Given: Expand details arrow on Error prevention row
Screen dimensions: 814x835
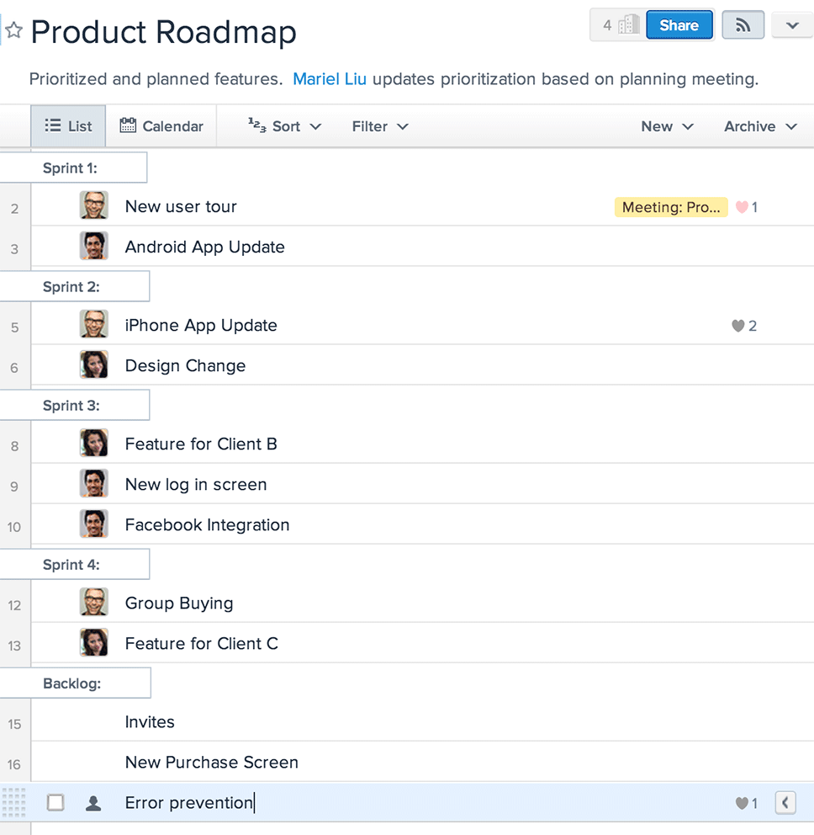Looking at the screenshot, I should [785, 803].
